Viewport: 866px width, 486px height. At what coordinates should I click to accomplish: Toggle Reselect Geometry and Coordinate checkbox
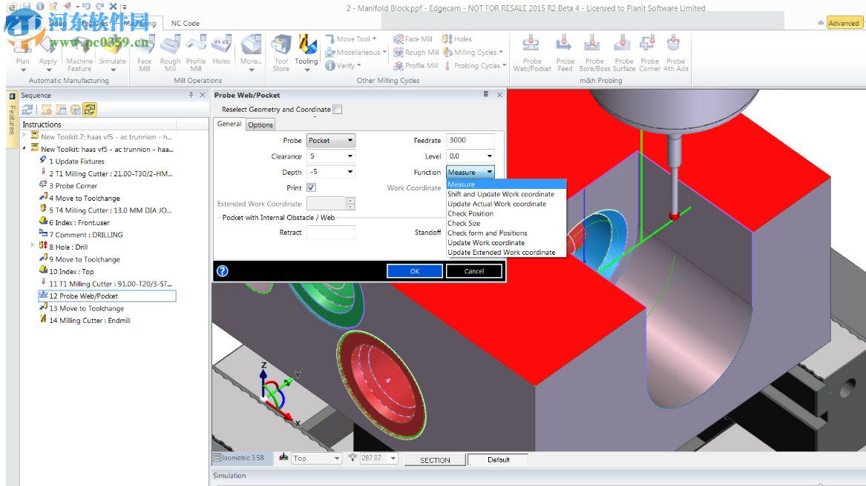pyautogui.click(x=338, y=109)
